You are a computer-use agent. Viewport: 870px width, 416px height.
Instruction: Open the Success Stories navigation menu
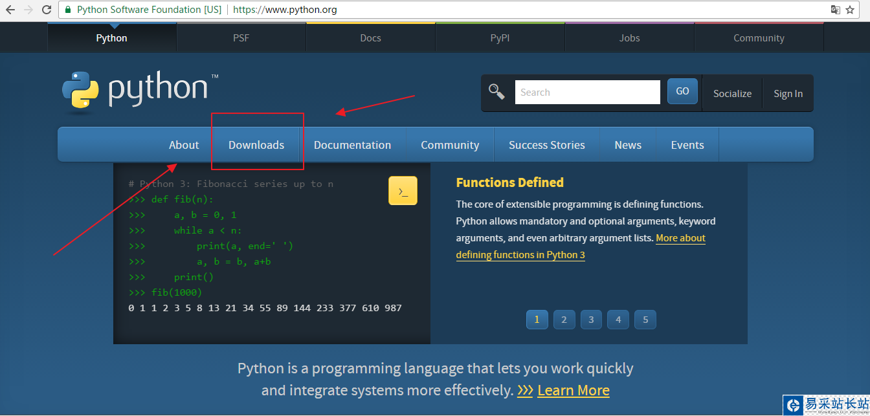547,145
